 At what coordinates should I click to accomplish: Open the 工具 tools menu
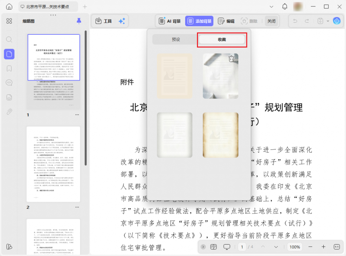[103, 21]
